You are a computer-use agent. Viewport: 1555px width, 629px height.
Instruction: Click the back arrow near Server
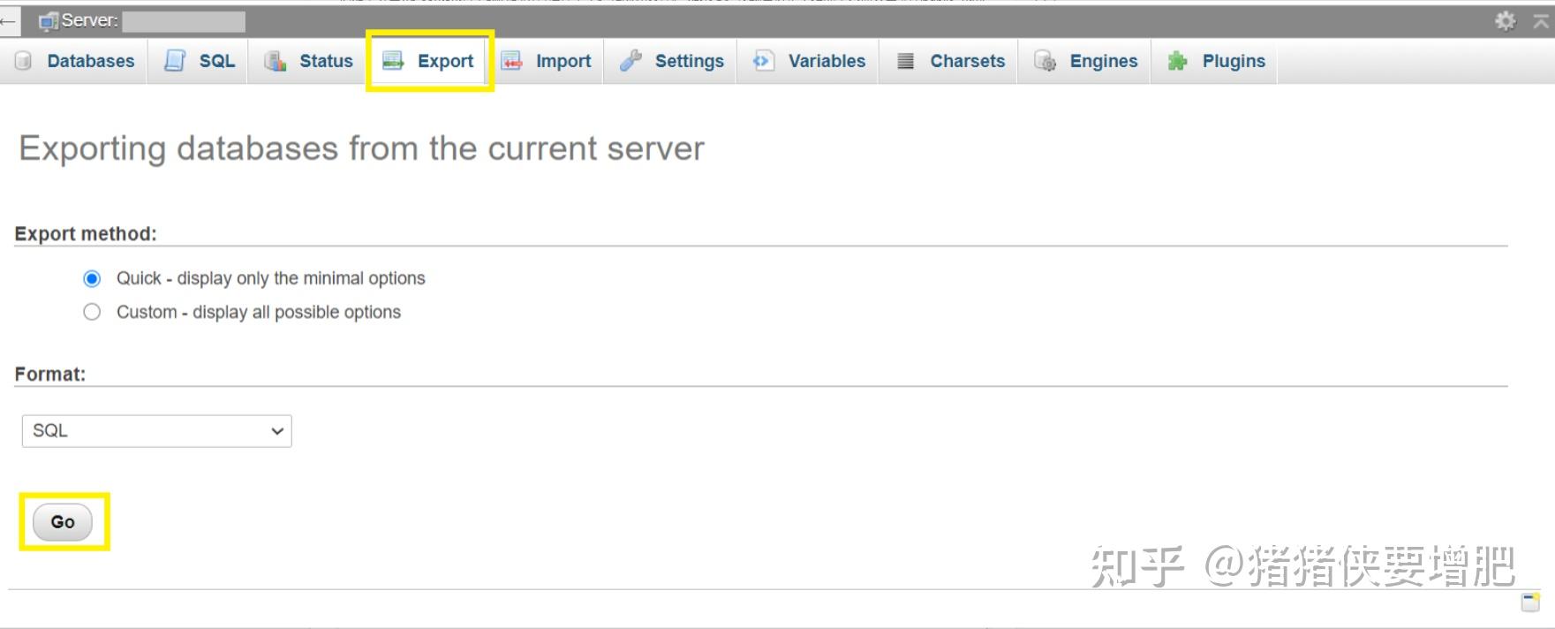click(x=9, y=21)
